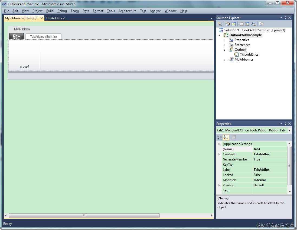Image resolution: width=297 pixels, height=230 pixels.
Task: Click the Locked value False
Action: [x=270, y=175]
